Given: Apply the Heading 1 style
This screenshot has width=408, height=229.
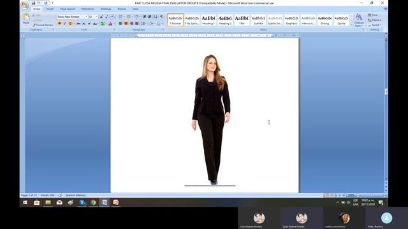Looking at the screenshot, I should (208, 20).
